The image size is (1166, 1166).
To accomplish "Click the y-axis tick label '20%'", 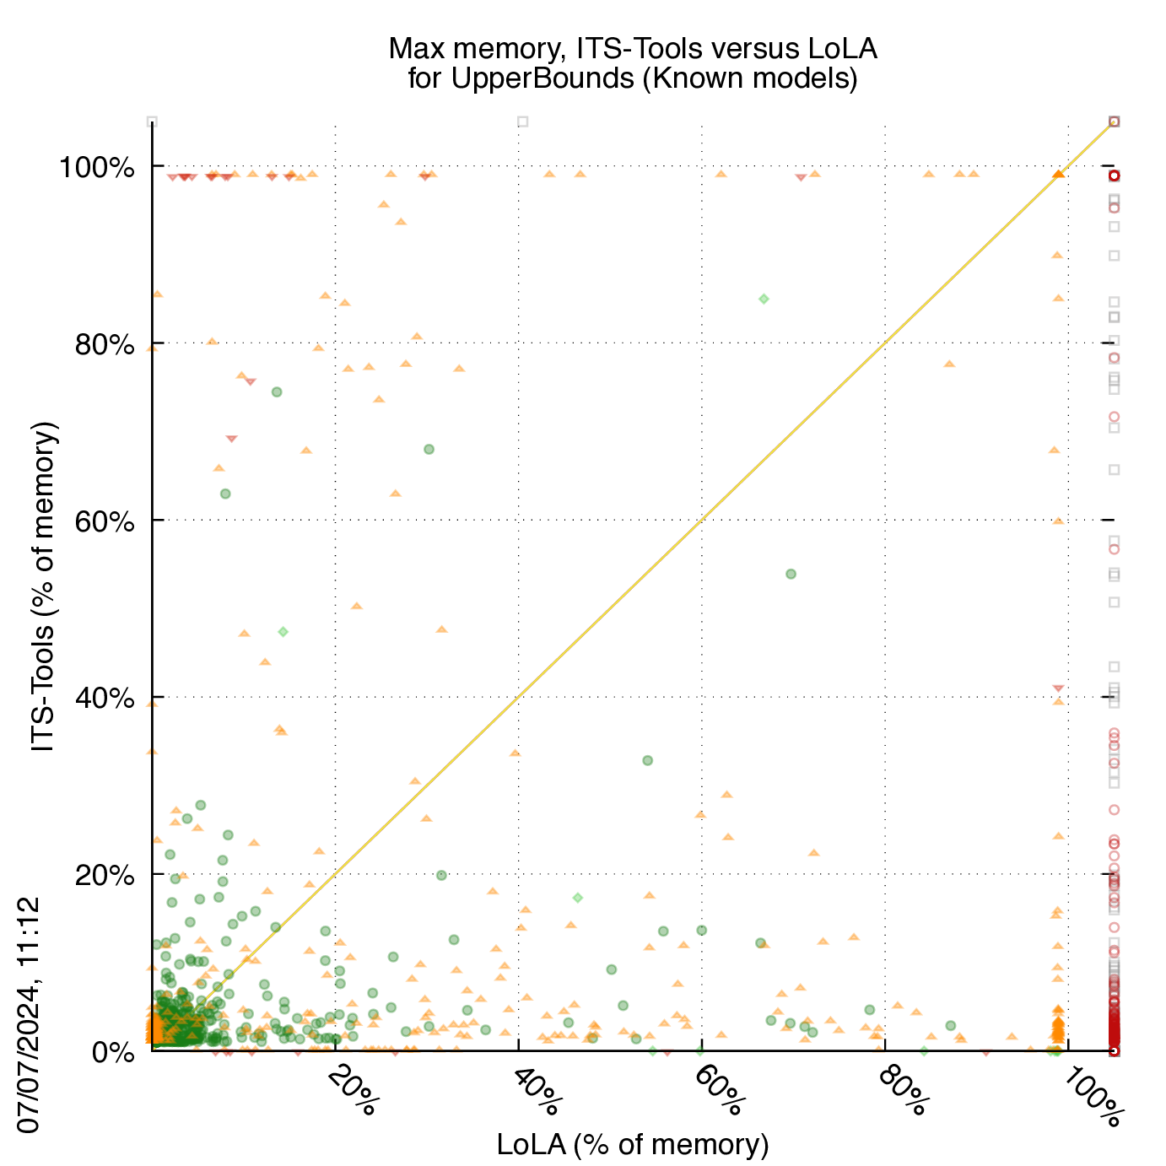I will [x=105, y=876].
